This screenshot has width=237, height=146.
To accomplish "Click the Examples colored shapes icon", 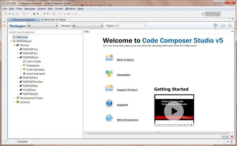I will pos(109,73).
